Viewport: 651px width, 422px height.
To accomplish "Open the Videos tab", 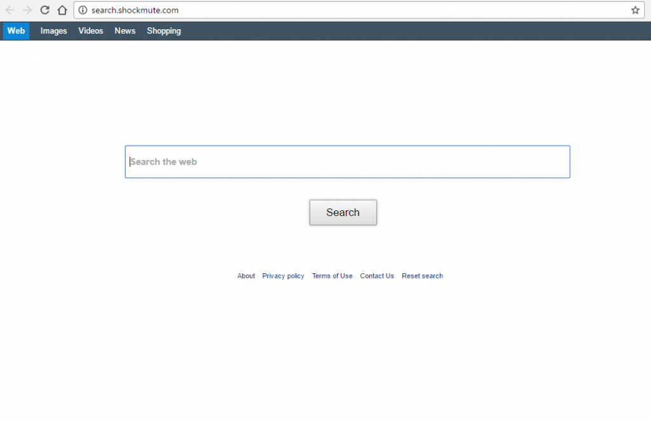I will 90,31.
